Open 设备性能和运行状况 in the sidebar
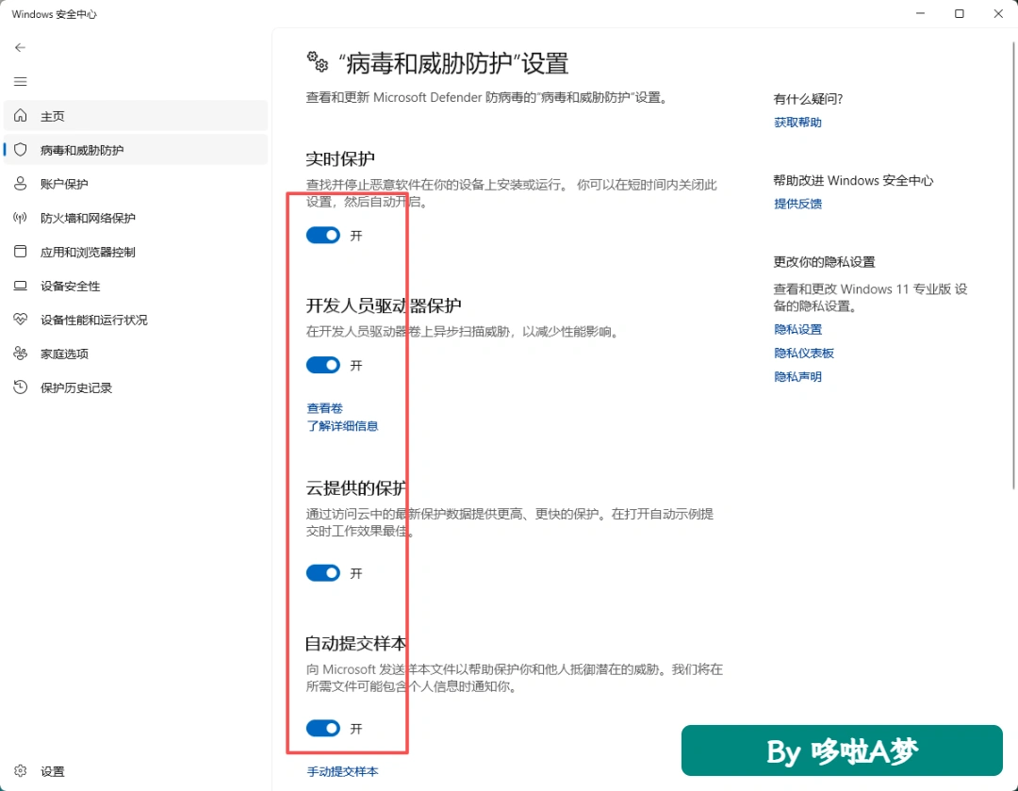1018x791 pixels. point(136,320)
